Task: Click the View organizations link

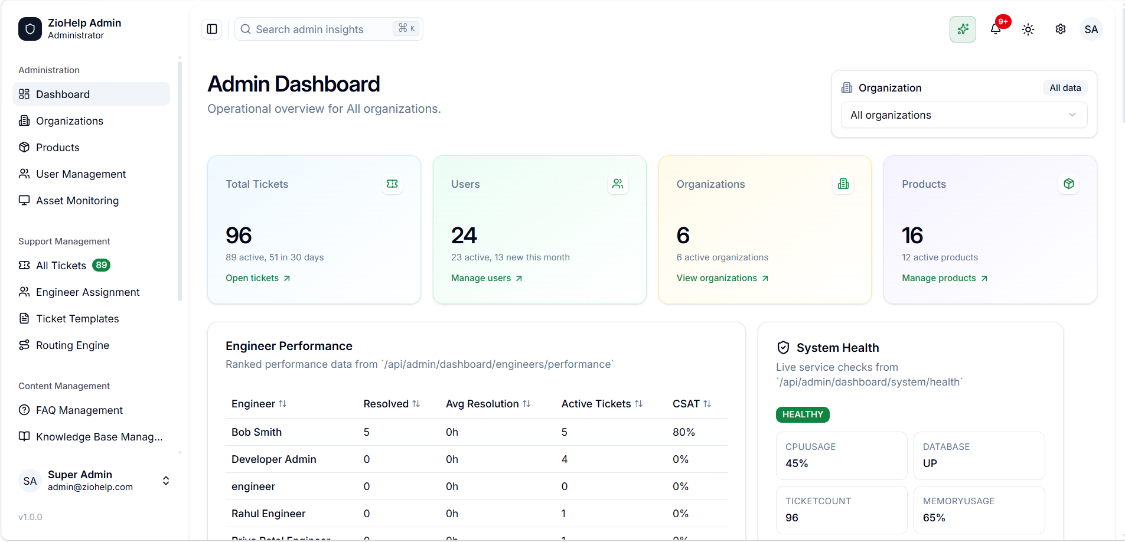Action: pos(722,278)
